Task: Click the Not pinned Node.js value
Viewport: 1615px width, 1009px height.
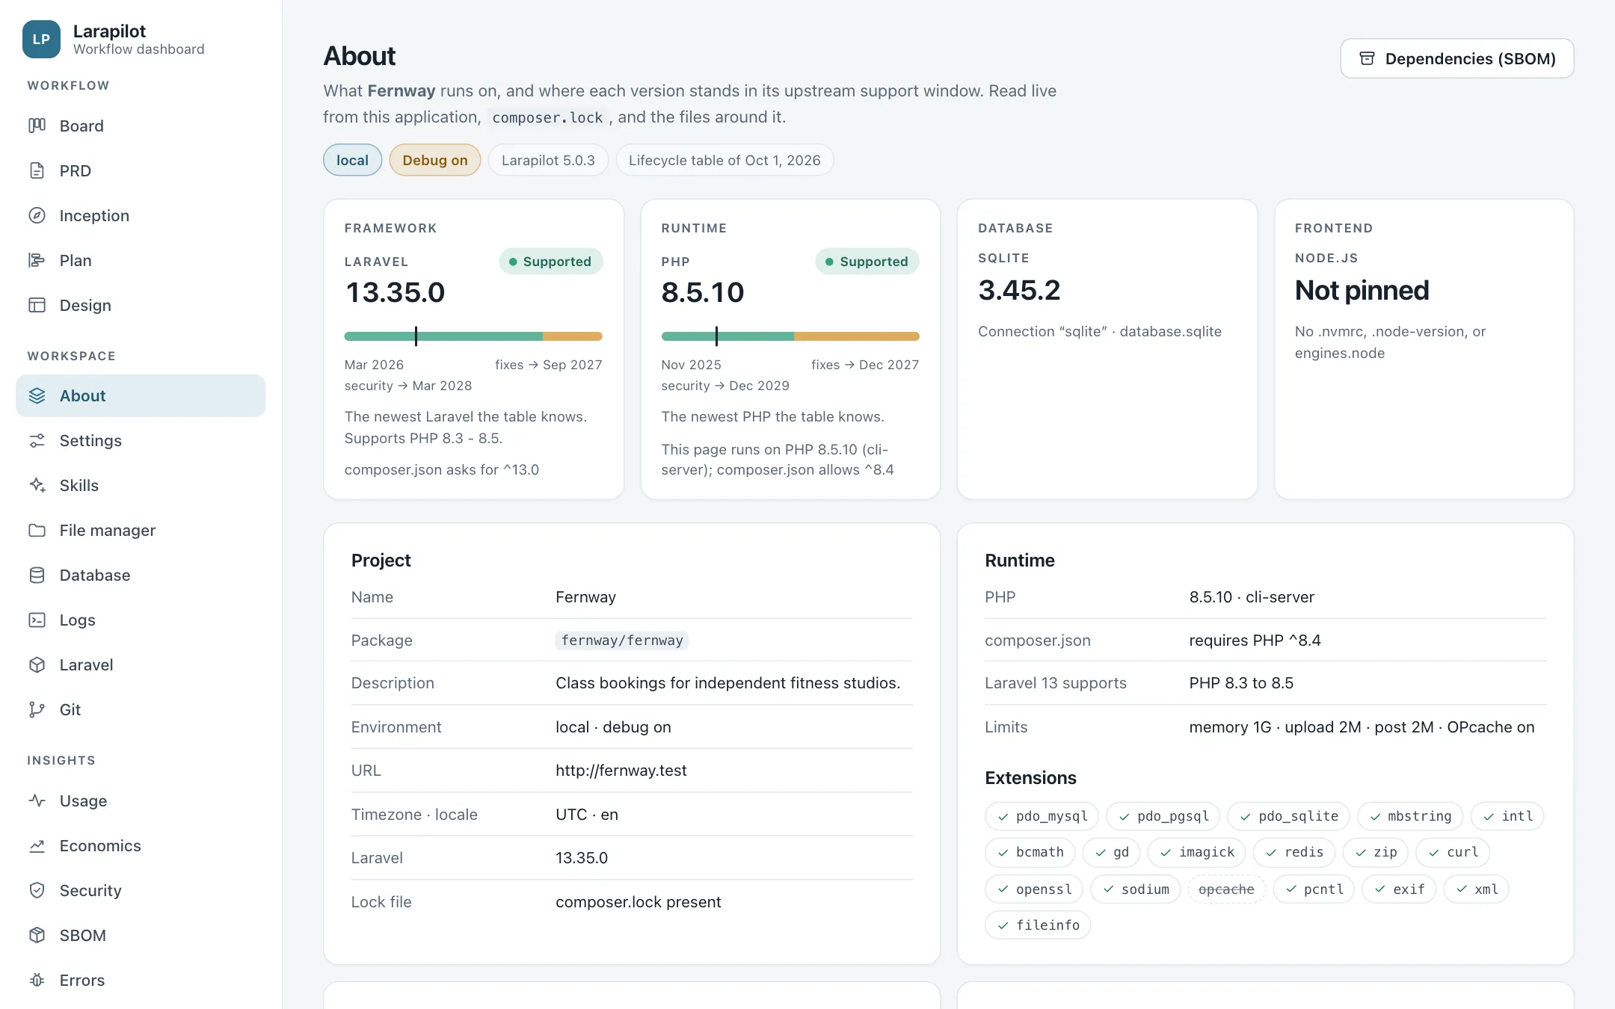Action: click(1362, 290)
